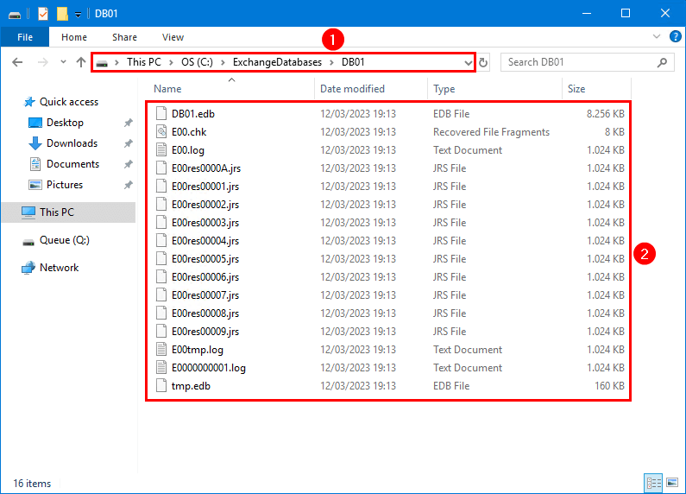
Task: Select file name E00res00008.jrs
Action: (205, 313)
